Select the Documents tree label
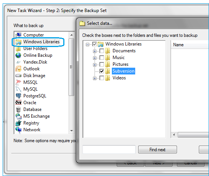Screen dimensions: 209x176 124,51
